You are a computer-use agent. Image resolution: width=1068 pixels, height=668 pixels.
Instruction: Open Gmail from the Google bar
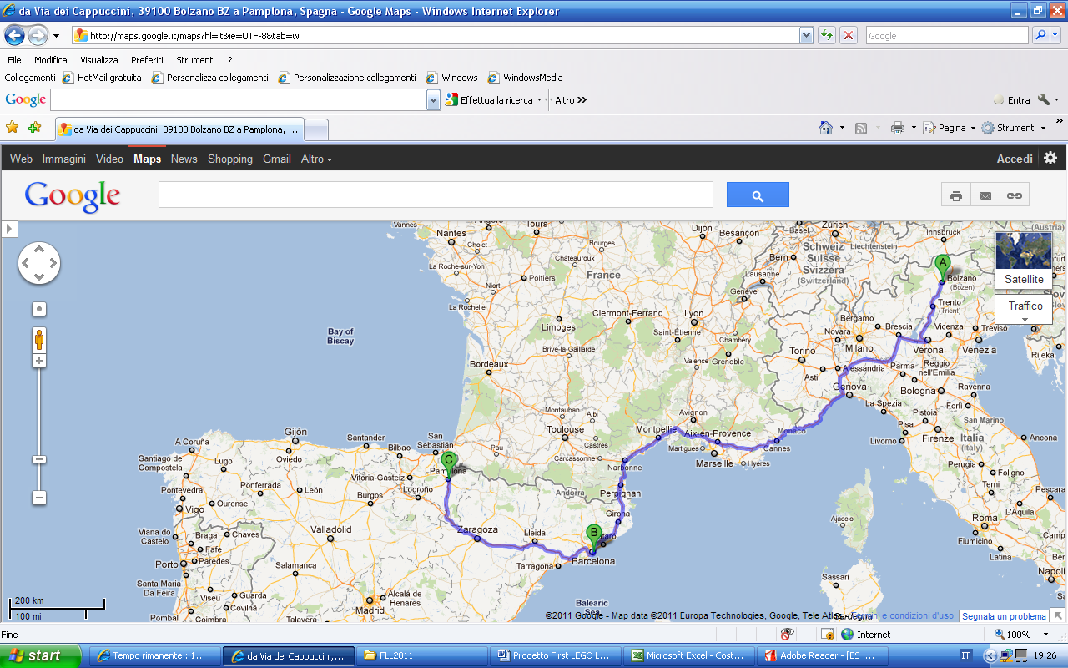[x=277, y=159]
